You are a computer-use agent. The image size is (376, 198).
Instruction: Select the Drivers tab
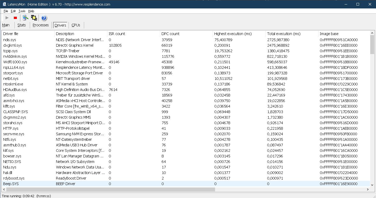[x=60, y=25]
